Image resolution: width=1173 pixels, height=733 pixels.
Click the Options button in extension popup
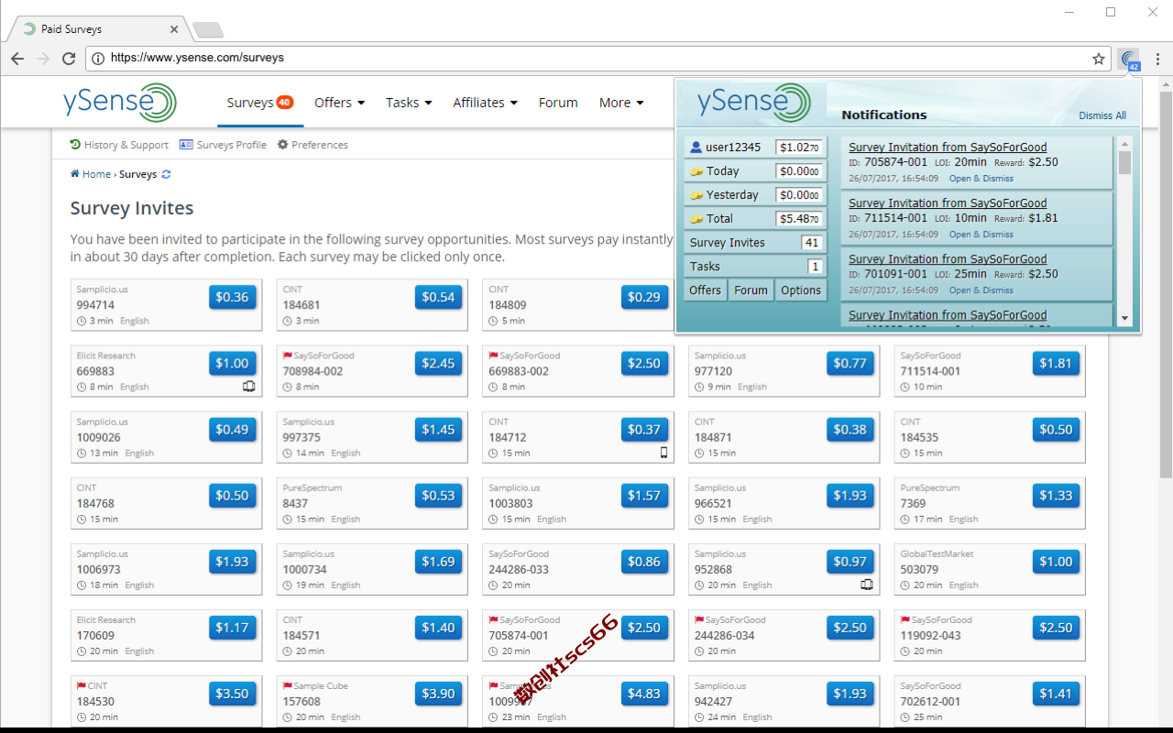click(x=801, y=290)
